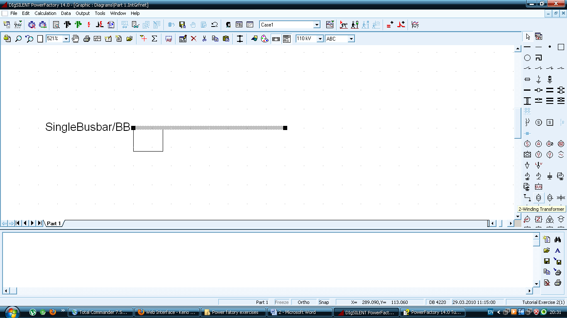567x318 pixels.
Task: Select the Z impedance element
Action: pos(538,219)
